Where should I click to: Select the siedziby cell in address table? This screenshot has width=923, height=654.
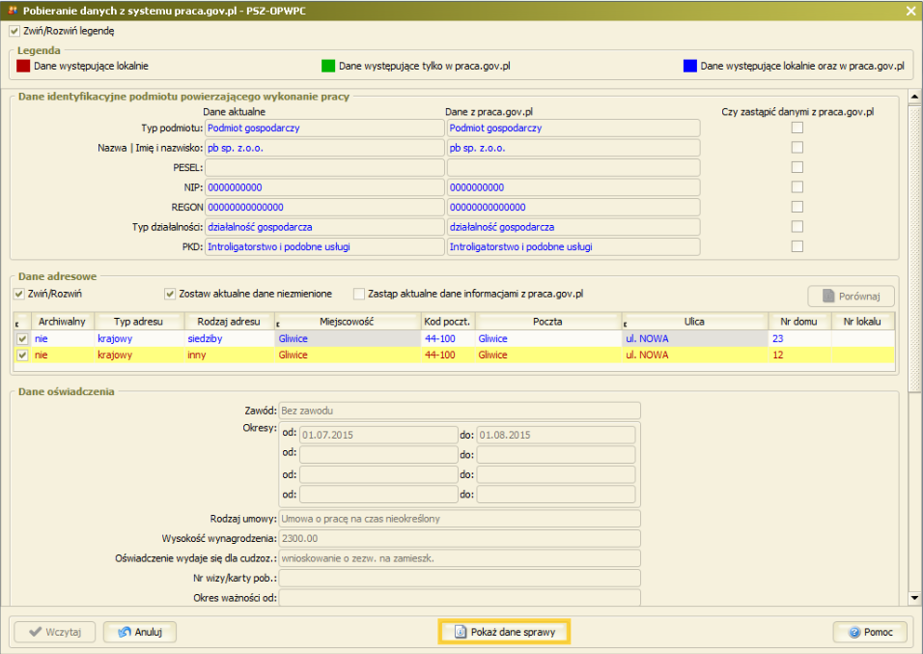click(229, 339)
